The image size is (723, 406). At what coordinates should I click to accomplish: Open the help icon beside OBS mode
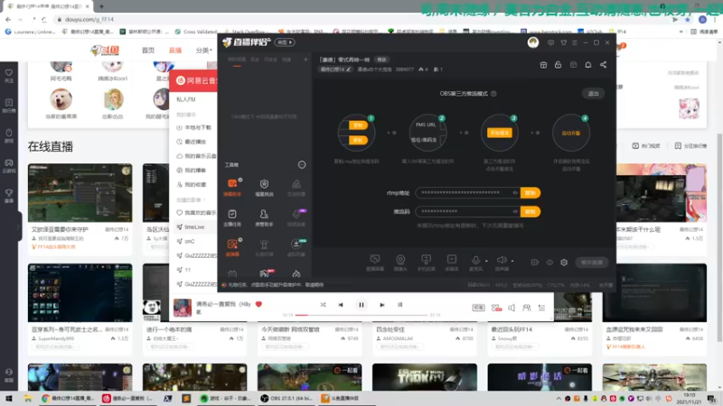click(493, 94)
